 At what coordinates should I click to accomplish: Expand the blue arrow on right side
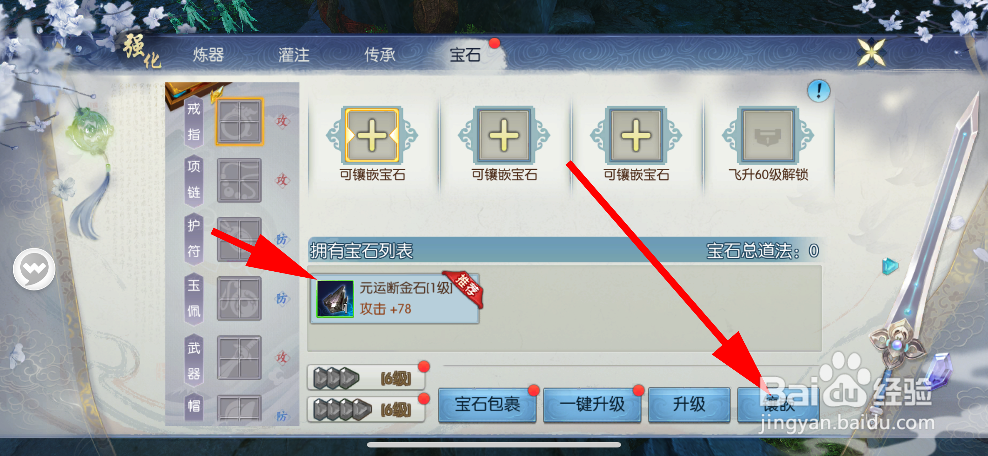889,266
